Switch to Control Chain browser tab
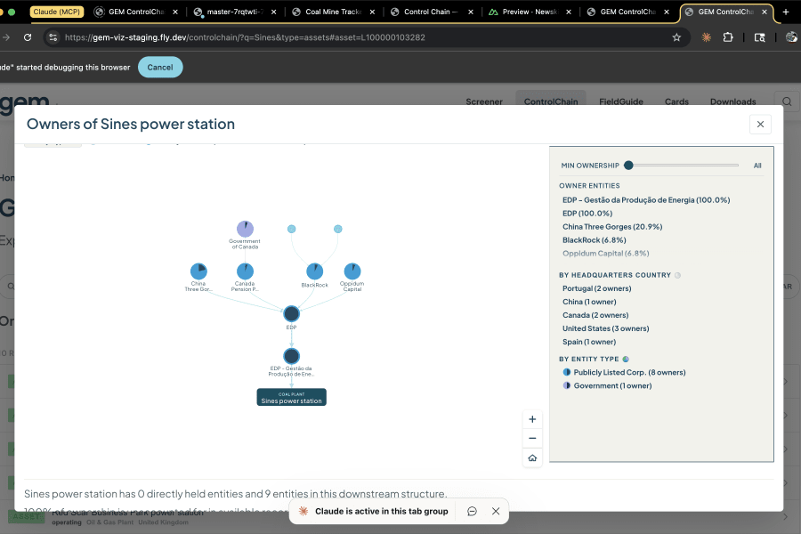Screen dimensions: 801x534 tap(431, 12)
